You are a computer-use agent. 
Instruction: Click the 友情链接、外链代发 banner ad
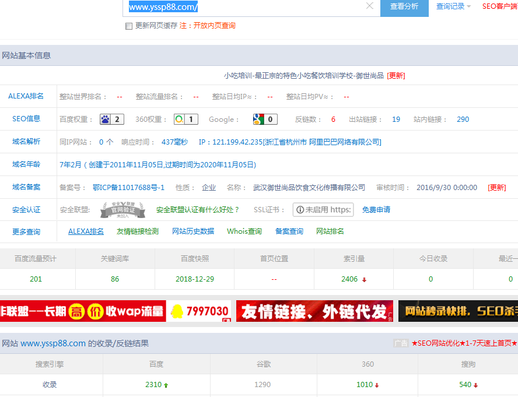[314, 311]
